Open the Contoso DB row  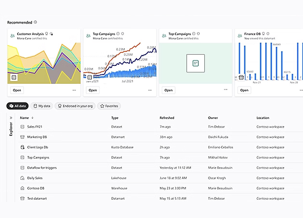tap(160, 188)
